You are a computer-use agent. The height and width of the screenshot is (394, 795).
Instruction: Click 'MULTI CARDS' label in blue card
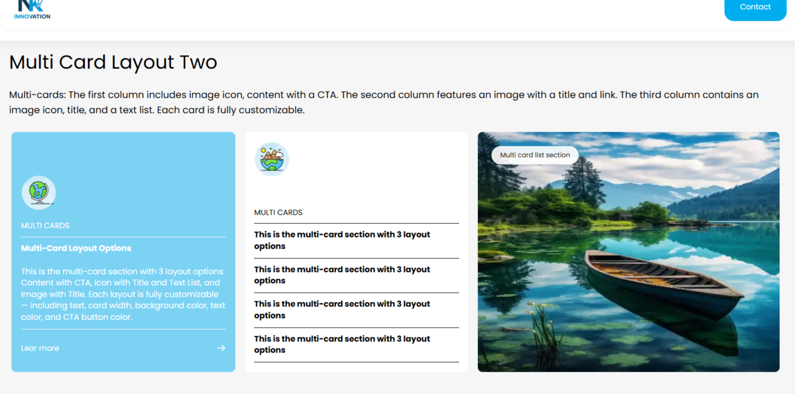[x=45, y=225]
